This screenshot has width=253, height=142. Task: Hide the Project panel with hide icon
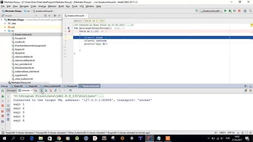tap(60, 16)
